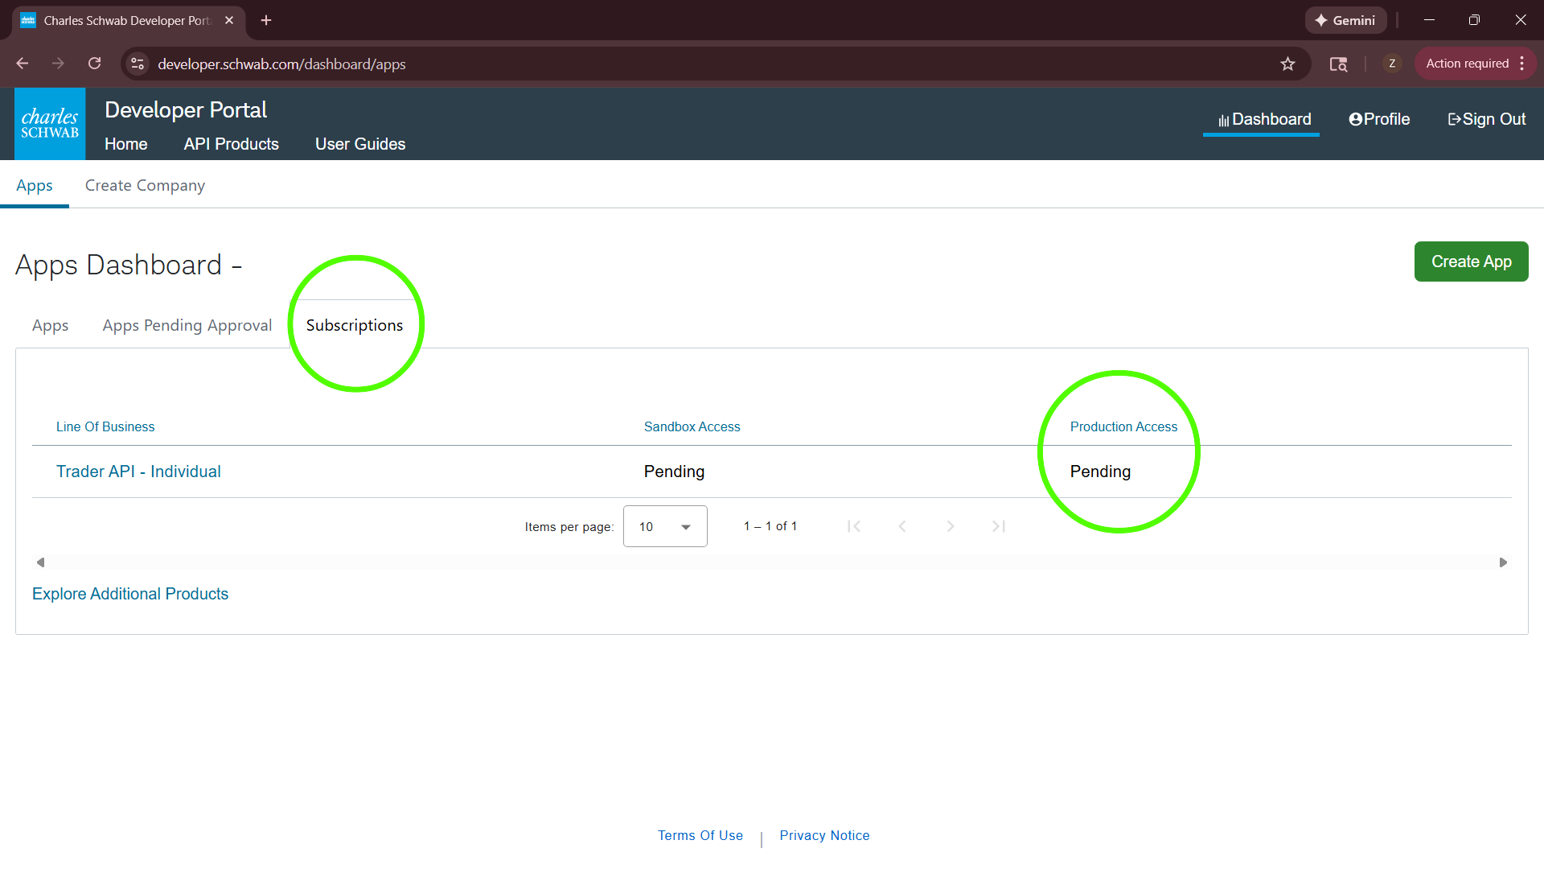The width and height of the screenshot is (1544, 869).
Task: Go to first page pagination icon
Action: coord(854,526)
